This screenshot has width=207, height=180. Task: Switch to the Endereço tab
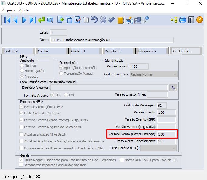point(11,51)
